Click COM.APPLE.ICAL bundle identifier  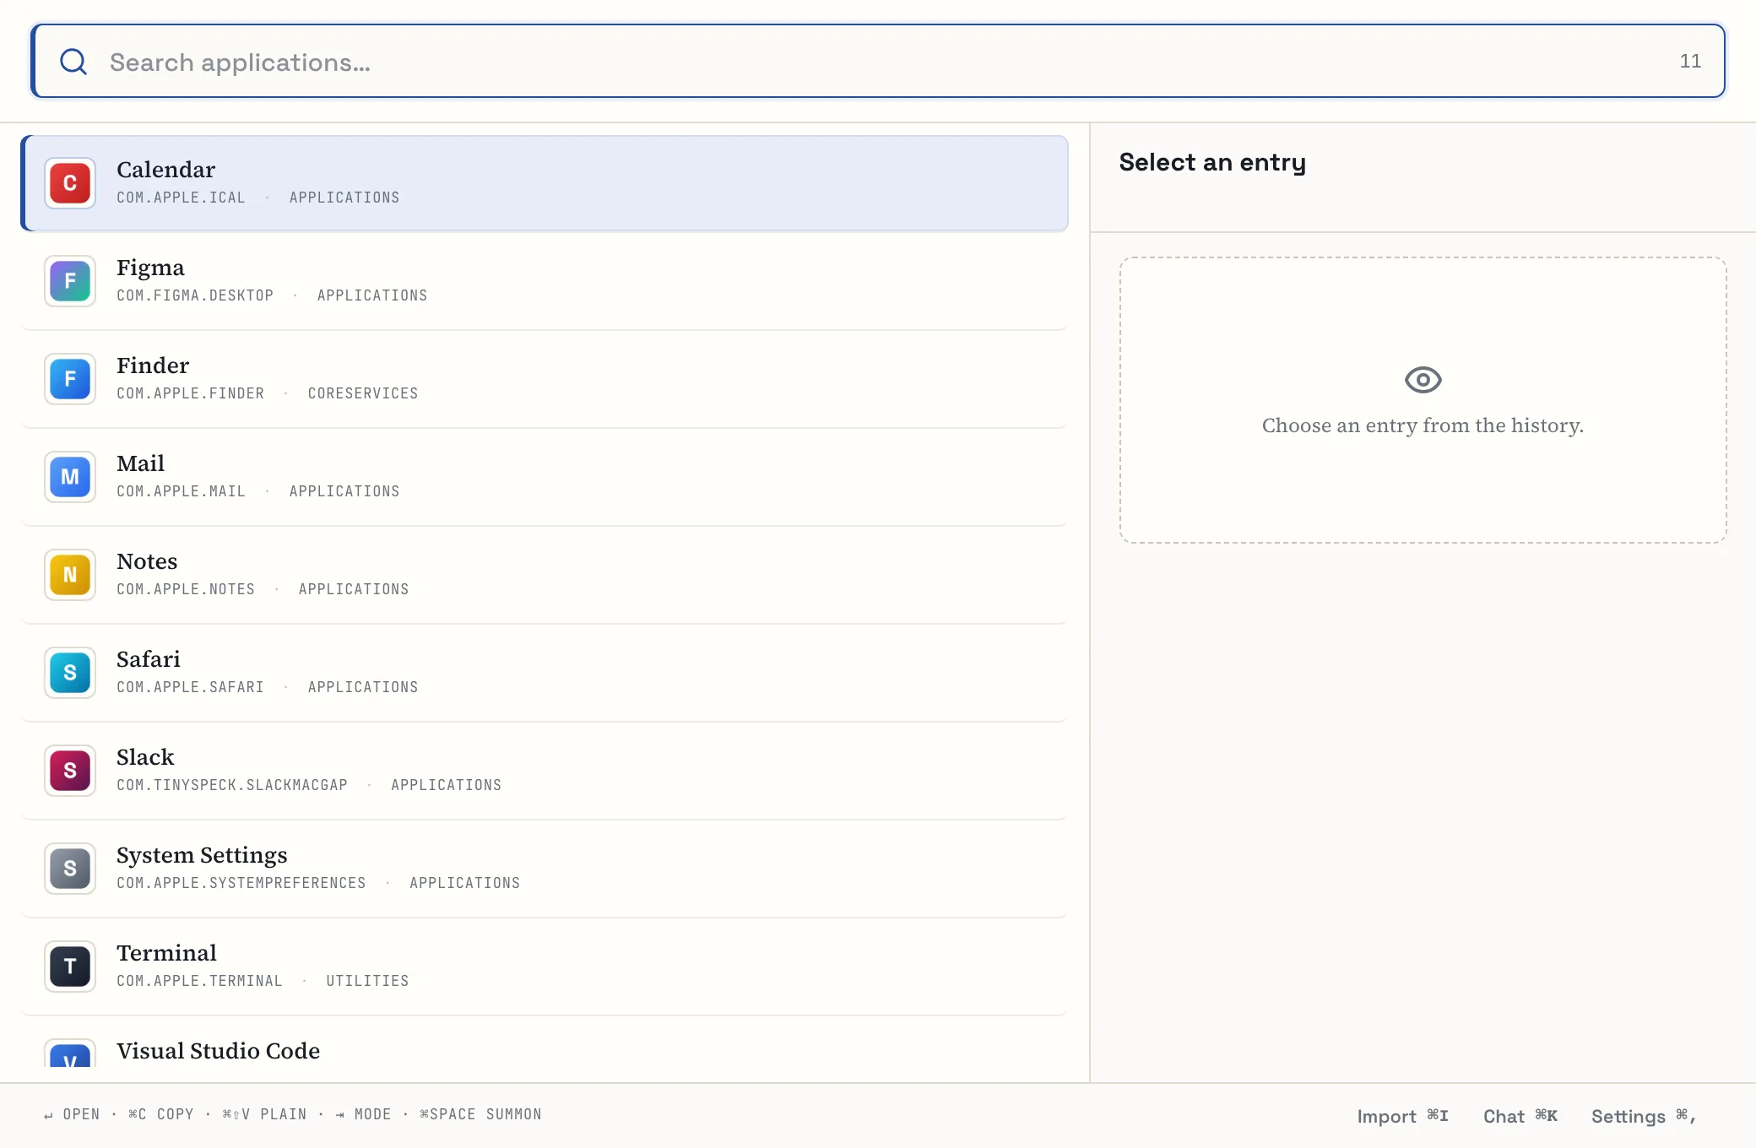click(x=181, y=198)
